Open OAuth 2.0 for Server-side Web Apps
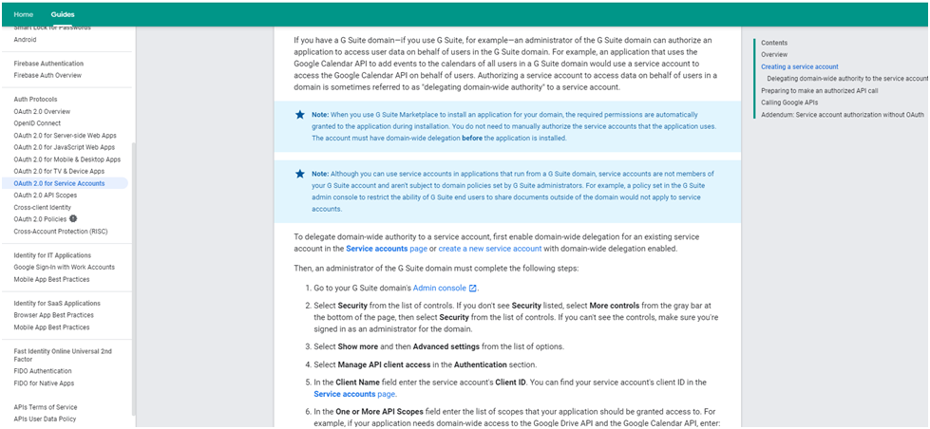Image resolution: width=930 pixels, height=429 pixels. [66, 135]
